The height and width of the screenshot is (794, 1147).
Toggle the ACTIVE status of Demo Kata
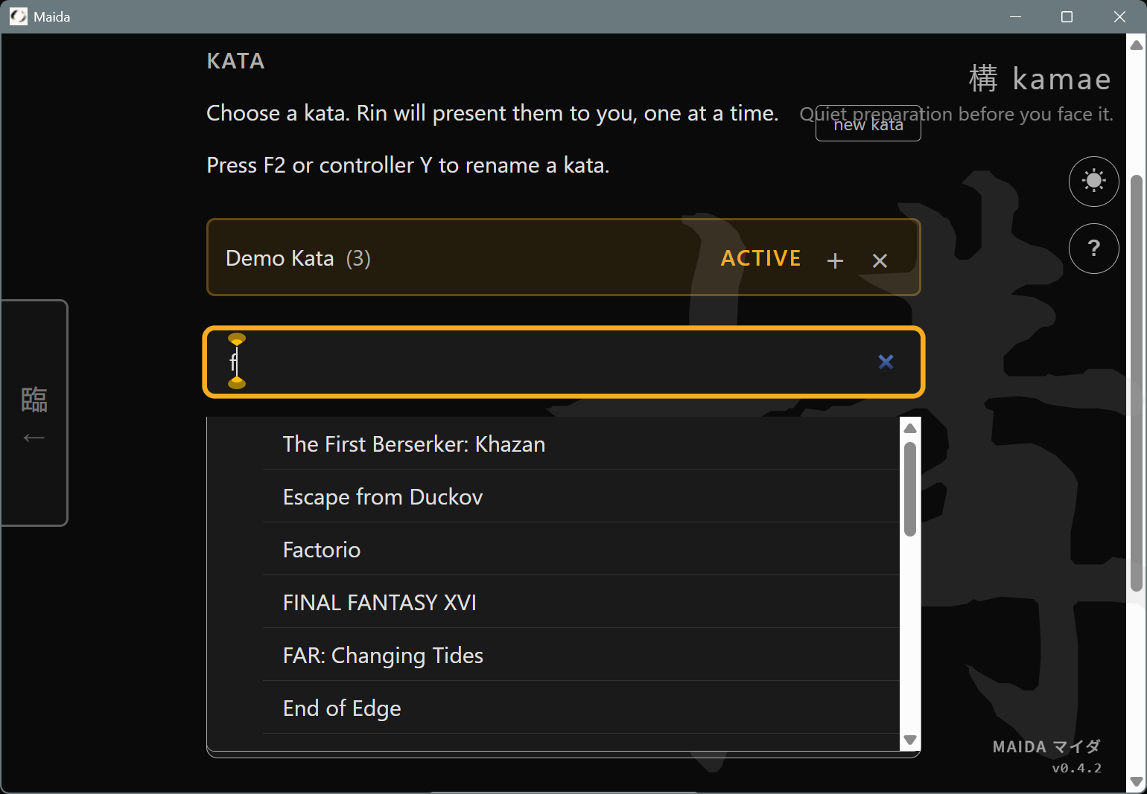pyautogui.click(x=760, y=258)
